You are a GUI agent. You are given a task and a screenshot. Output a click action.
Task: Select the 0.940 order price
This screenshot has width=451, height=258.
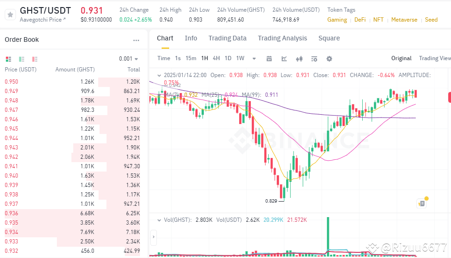coord(11,176)
